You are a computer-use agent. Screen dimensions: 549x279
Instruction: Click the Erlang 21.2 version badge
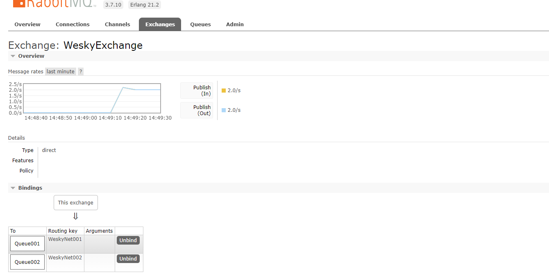click(x=145, y=5)
